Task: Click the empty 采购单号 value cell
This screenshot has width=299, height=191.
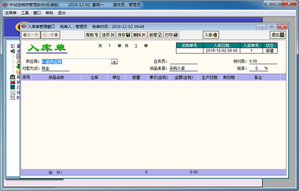Action: (189, 51)
